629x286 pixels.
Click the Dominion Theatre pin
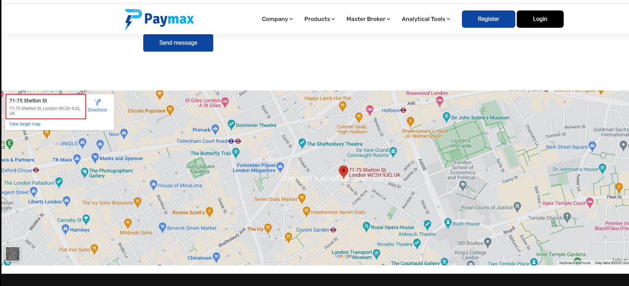[x=231, y=124]
